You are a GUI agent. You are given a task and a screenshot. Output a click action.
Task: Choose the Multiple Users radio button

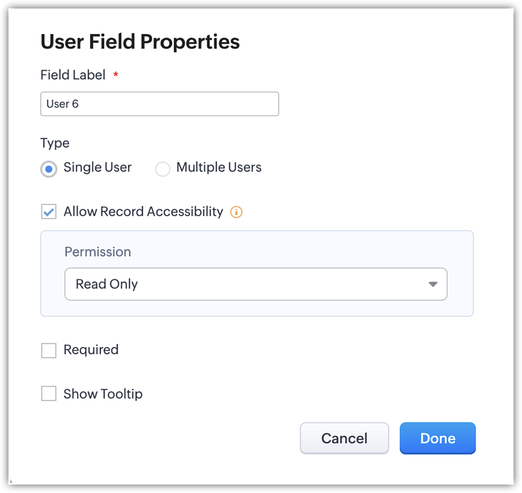click(x=163, y=169)
